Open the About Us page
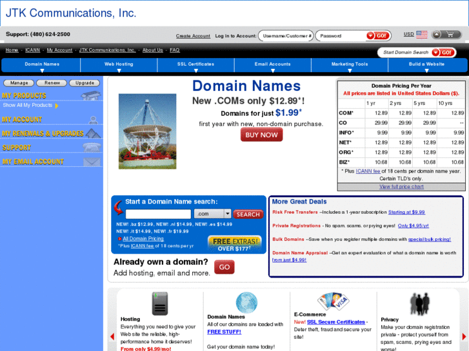 (152, 50)
